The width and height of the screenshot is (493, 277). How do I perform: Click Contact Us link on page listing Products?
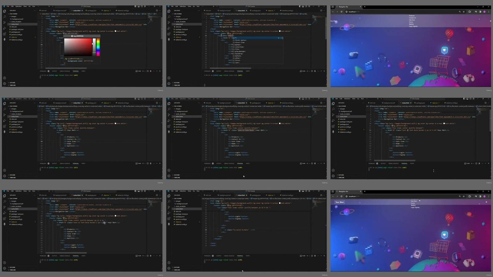tap(412, 18)
